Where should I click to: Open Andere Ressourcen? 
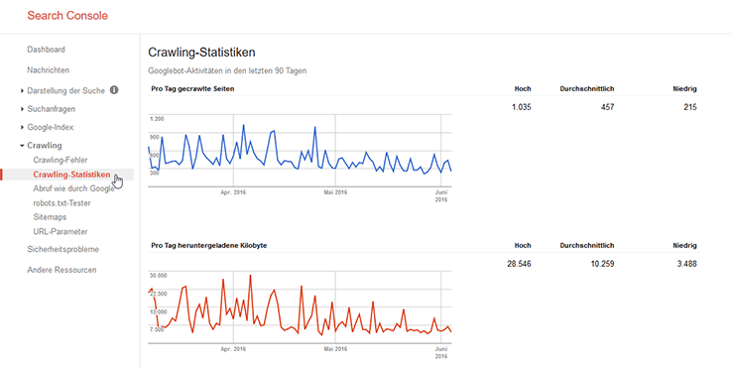click(61, 270)
